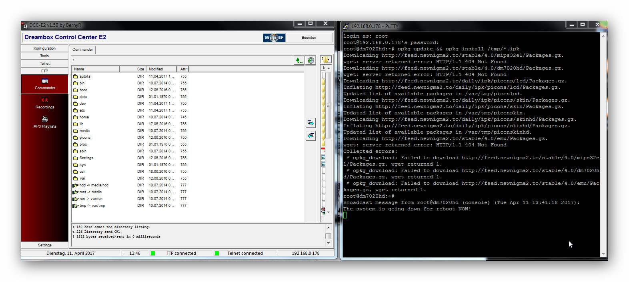Click the parent directory up-arrow icon
Image resolution: width=629 pixels, height=282 pixels.
pyautogui.click(x=299, y=60)
